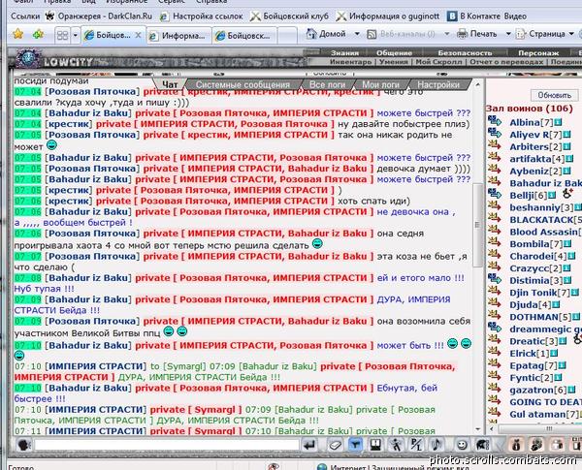Switch to the Информа... browser tab
The height and width of the screenshot is (470, 582).
tap(179, 36)
